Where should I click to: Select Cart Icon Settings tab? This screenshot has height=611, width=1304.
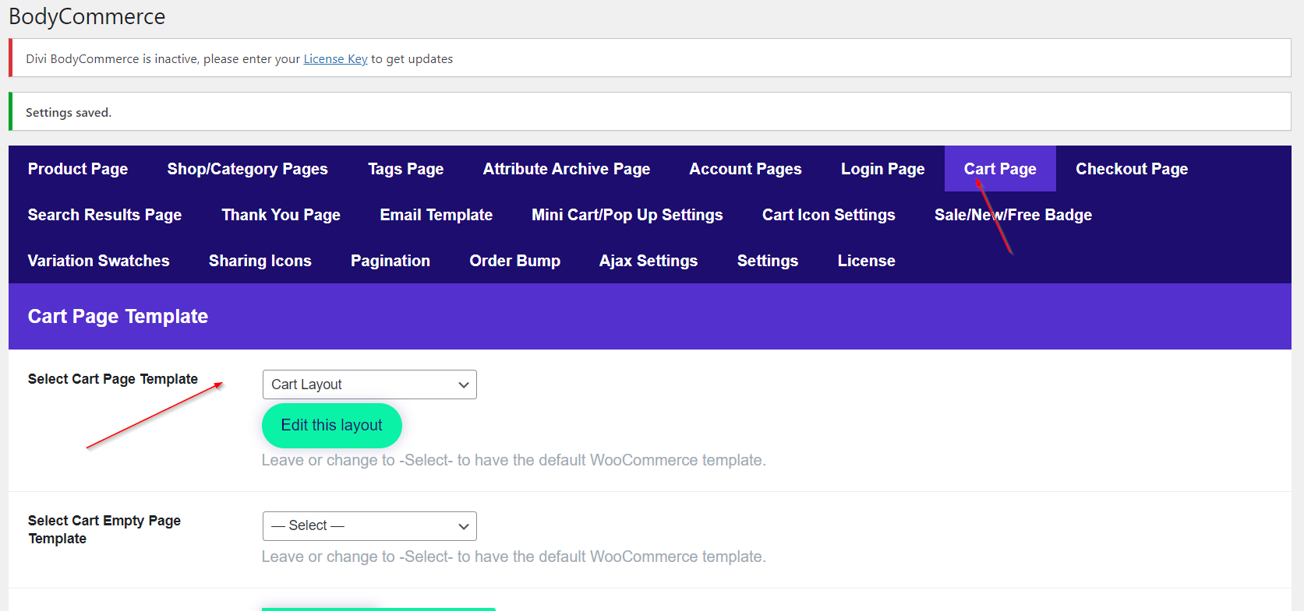[x=829, y=215]
